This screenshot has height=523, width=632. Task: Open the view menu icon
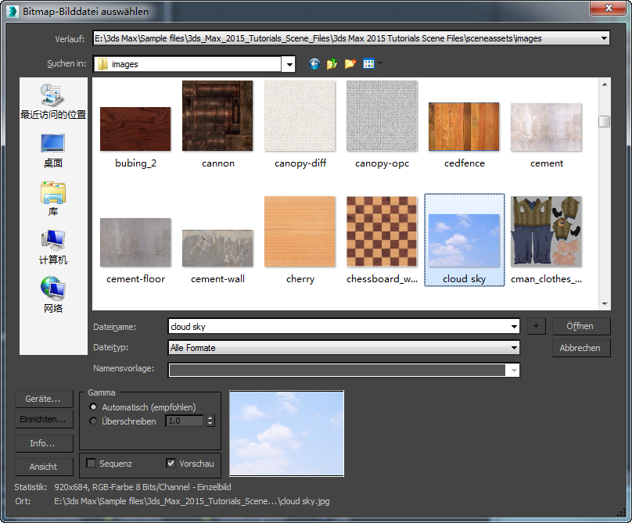(x=369, y=64)
